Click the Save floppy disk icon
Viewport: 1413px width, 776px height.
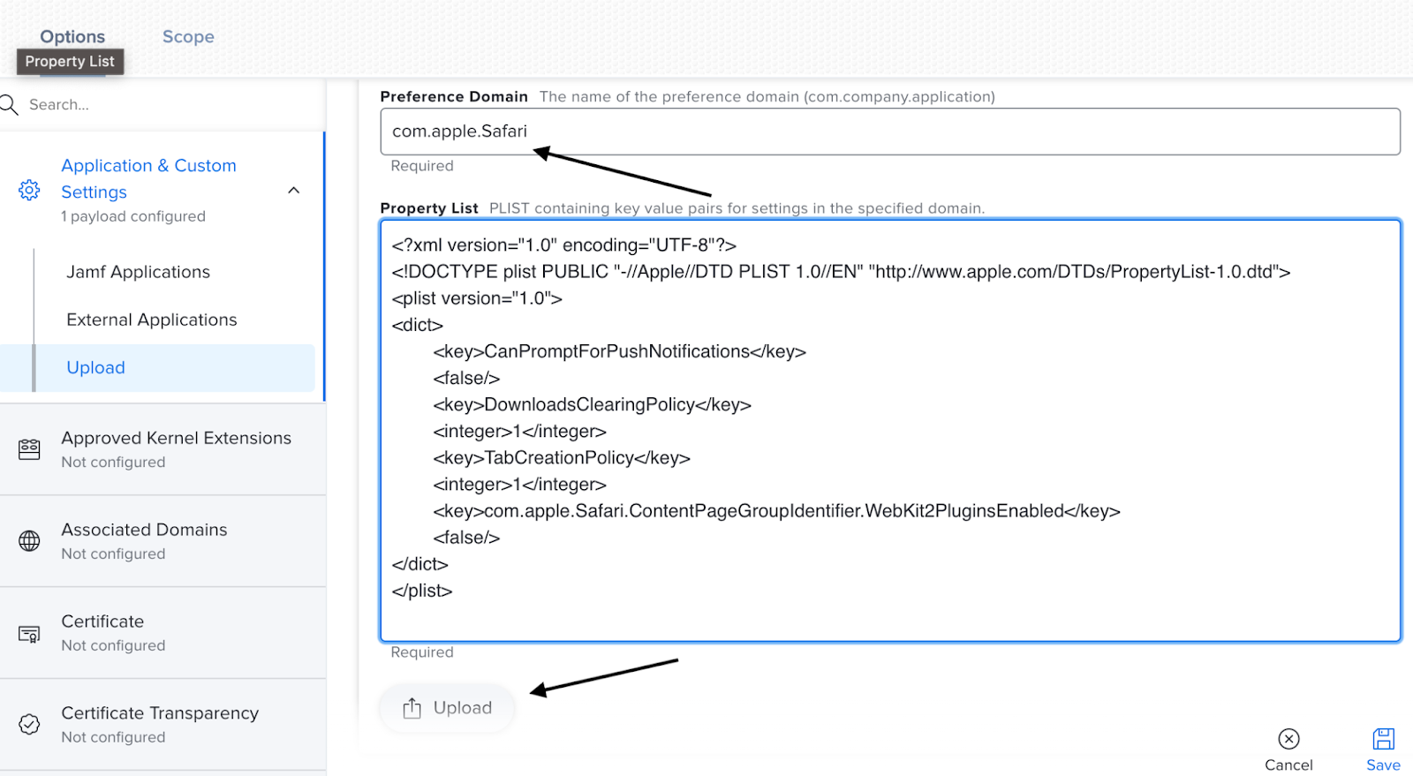[1384, 739]
